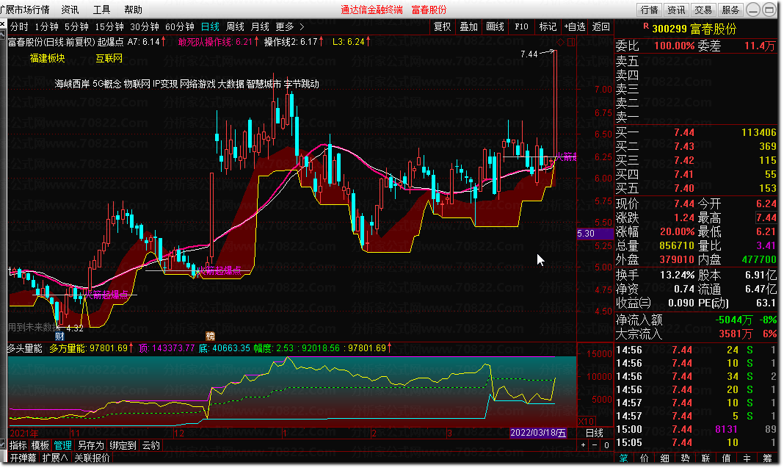Click the R badge beside stock code
This screenshot has width=784, height=468.
(x=646, y=26)
